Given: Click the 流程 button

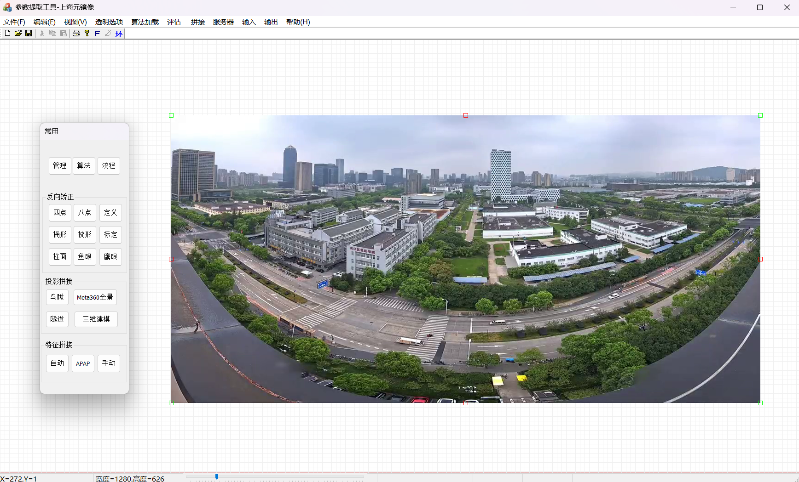Looking at the screenshot, I should [109, 166].
